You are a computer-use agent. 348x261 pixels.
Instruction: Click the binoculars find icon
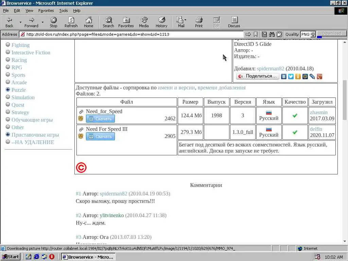point(272,34)
